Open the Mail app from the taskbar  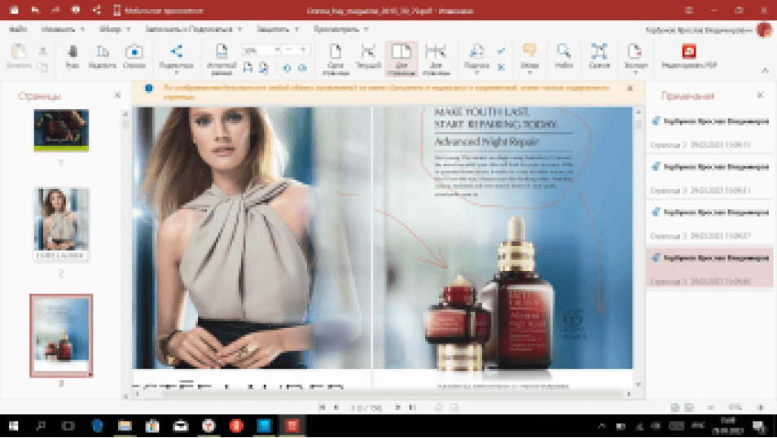pos(180,426)
